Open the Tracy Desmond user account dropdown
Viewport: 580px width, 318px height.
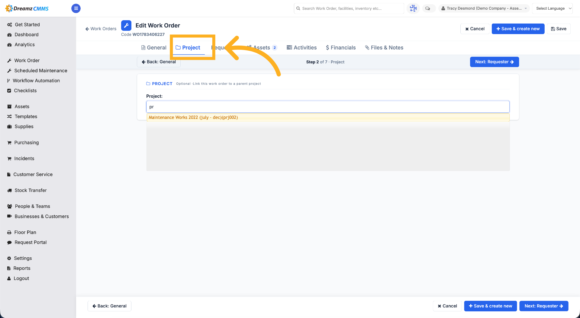[x=484, y=8]
